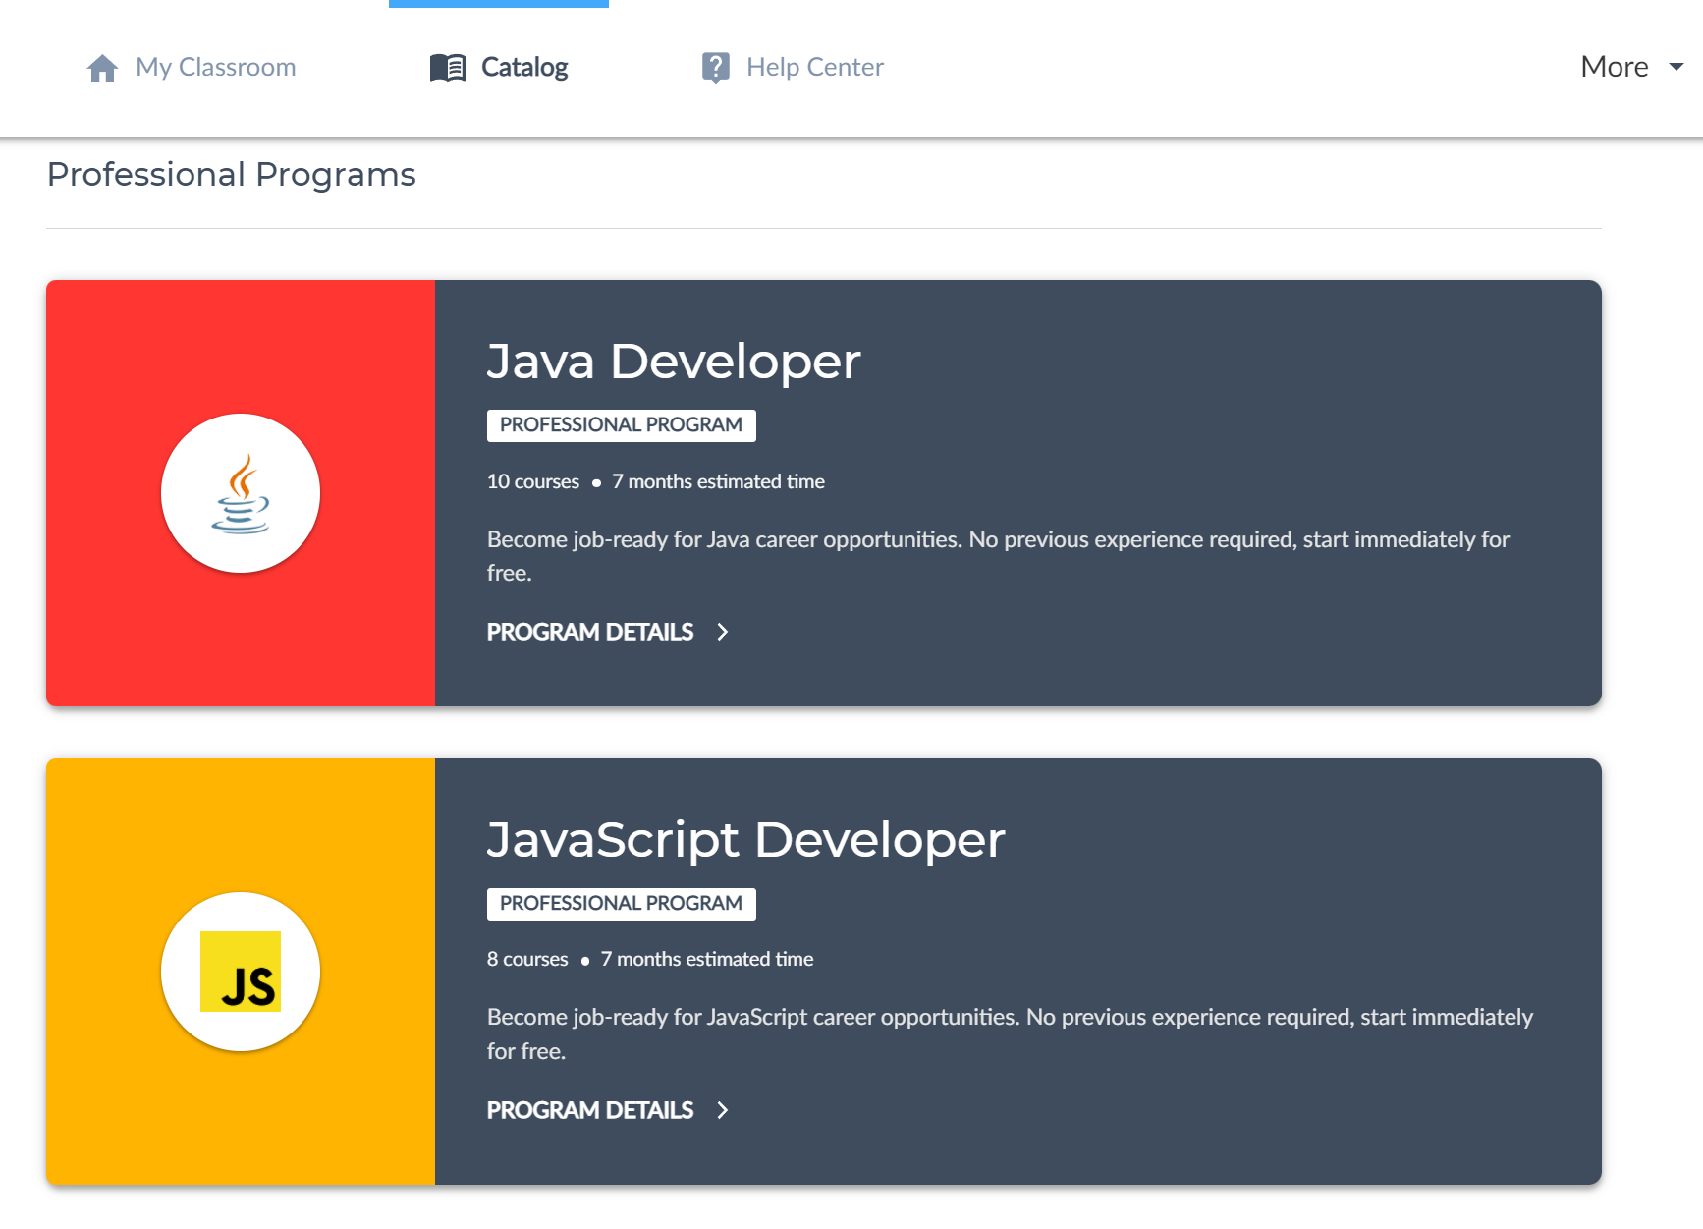Select the Catalog tab label
The image size is (1703, 1229).
pos(524,67)
